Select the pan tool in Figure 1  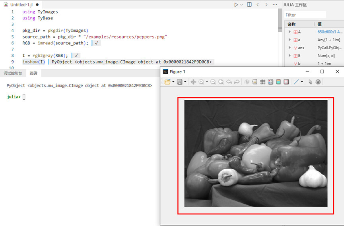click(193, 82)
